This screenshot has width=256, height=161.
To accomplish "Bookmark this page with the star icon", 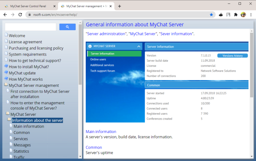I will click(x=211, y=15).
